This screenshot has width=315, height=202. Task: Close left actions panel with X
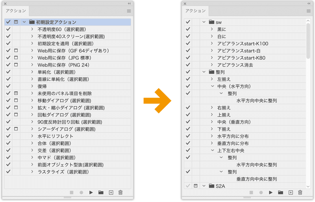click(x=5, y=4)
